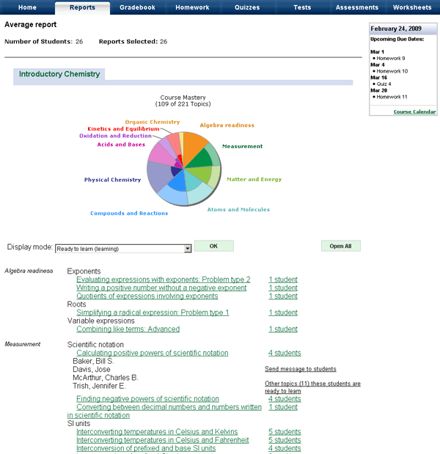
Task: Select the Atoms and Molecules chart label
Action: pyautogui.click(x=238, y=210)
